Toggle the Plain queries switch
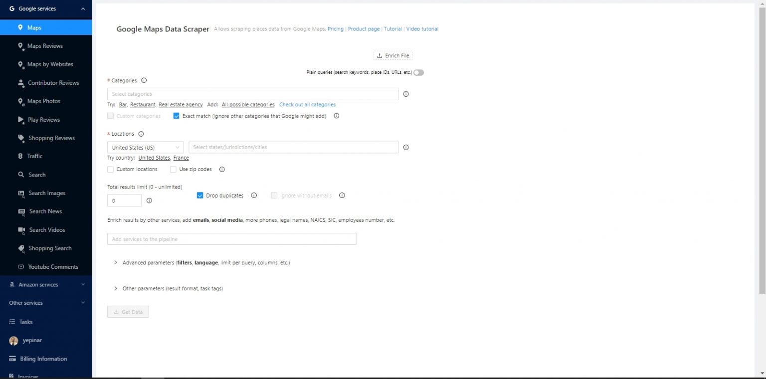766x379 pixels. click(418, 72)
